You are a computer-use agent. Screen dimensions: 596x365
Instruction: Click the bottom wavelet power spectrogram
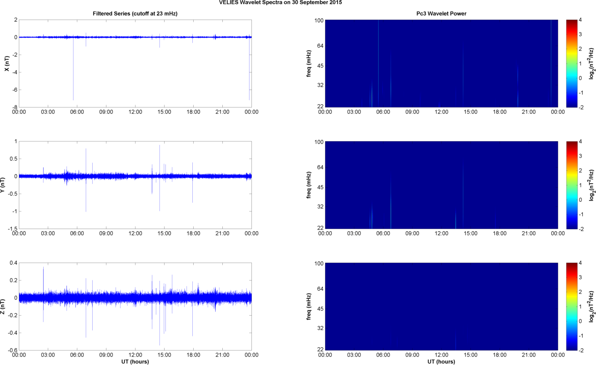click(442, 306)
